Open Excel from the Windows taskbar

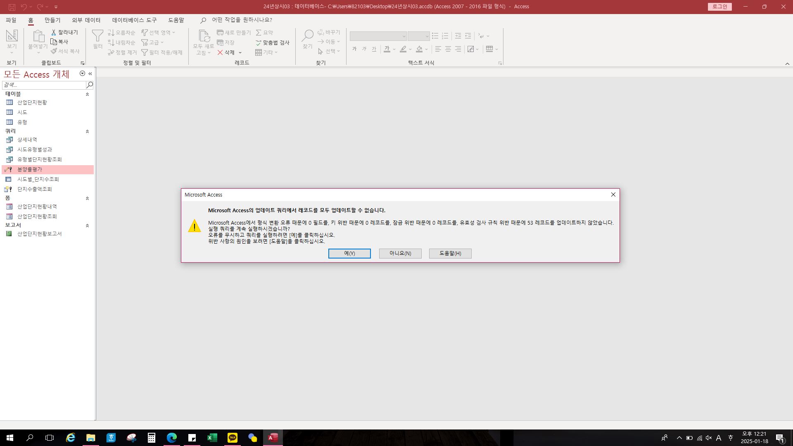point(212,438)
